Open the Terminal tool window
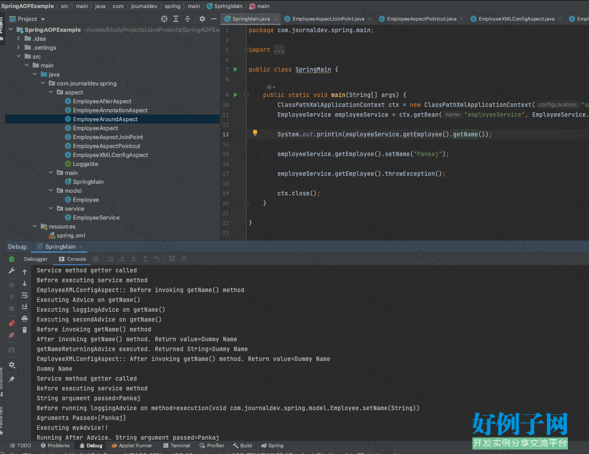Image resolution: width=589 pixels, height=454 pixels. coord(177,446)
